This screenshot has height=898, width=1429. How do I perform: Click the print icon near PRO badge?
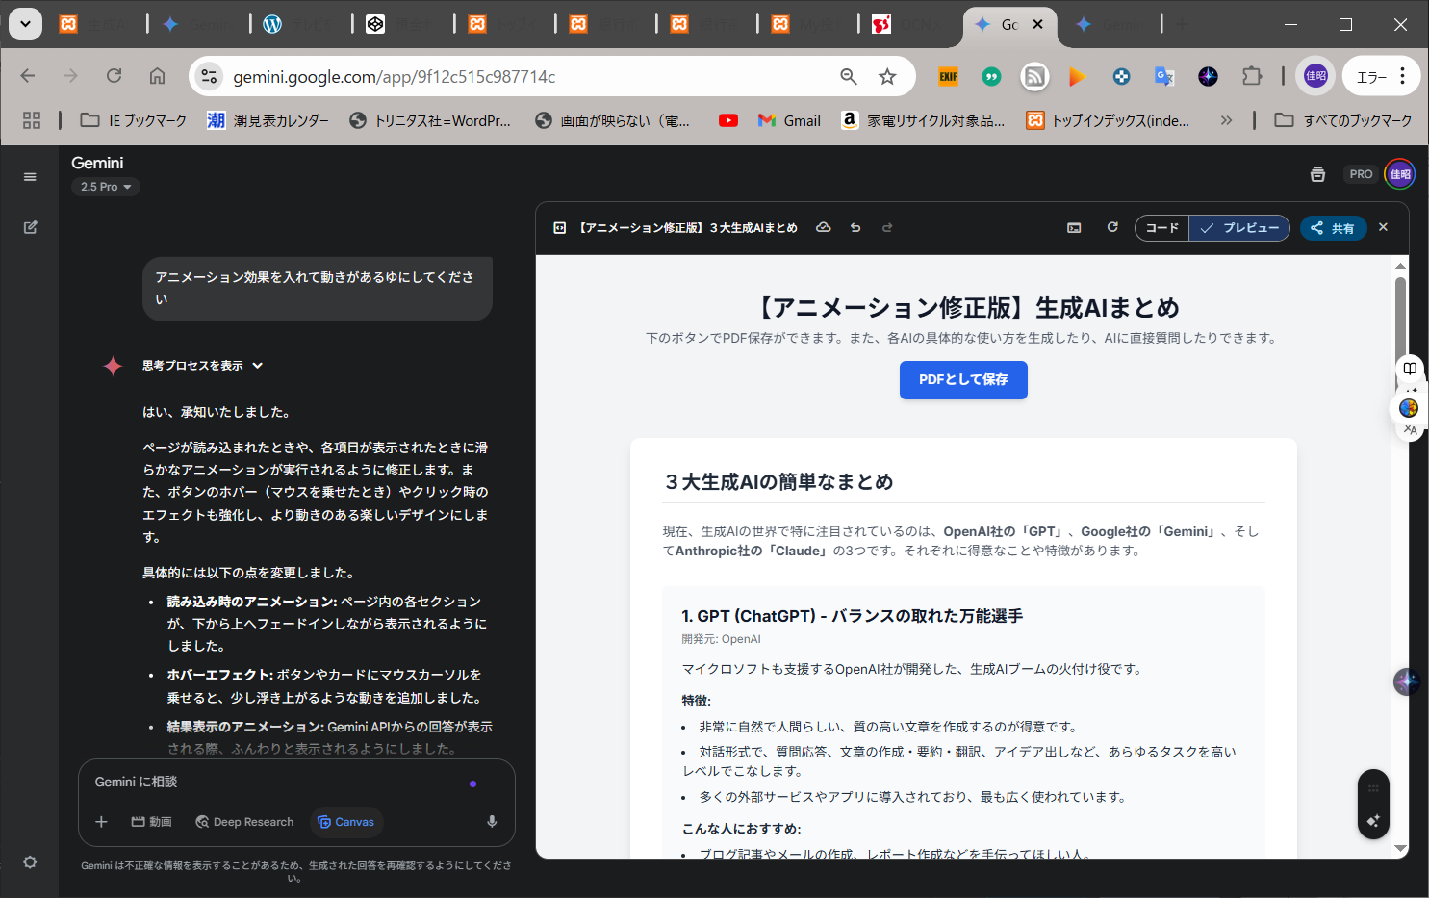(1317, 174)
